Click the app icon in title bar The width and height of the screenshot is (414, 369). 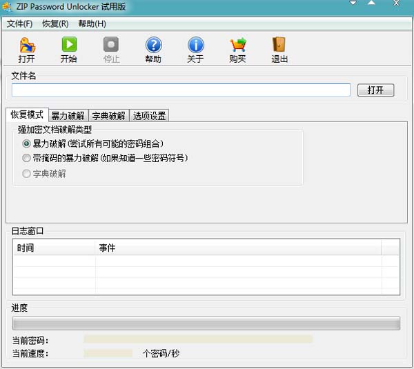7,6
